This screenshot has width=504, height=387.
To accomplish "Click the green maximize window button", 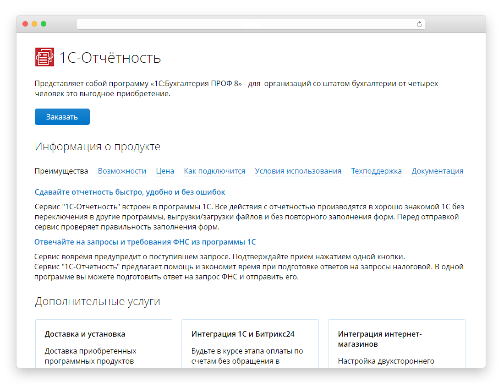I will click(x=44, y=24).
